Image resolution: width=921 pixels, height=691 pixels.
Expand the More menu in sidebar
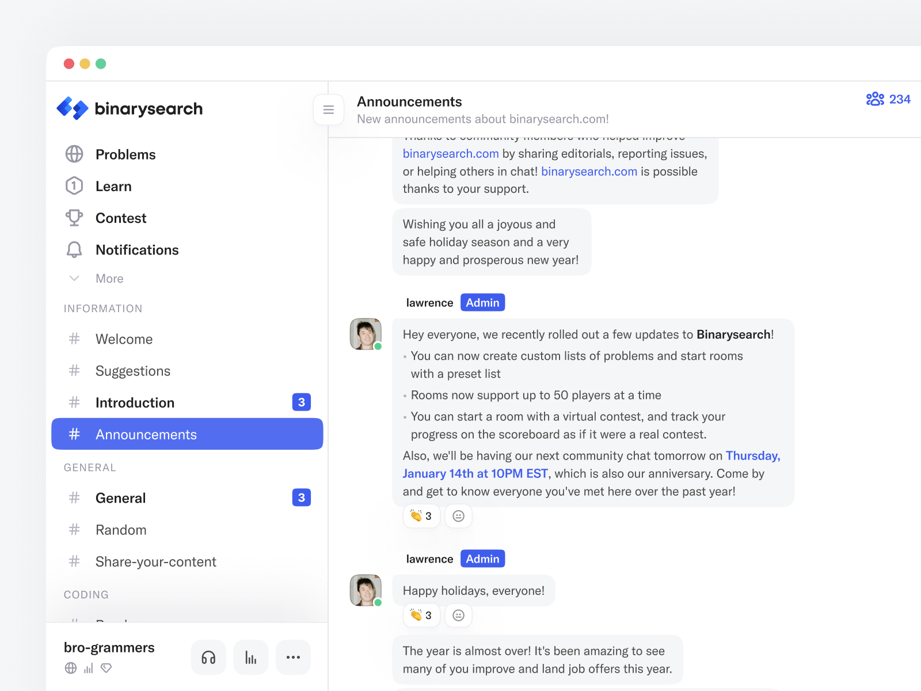point(74,278)
